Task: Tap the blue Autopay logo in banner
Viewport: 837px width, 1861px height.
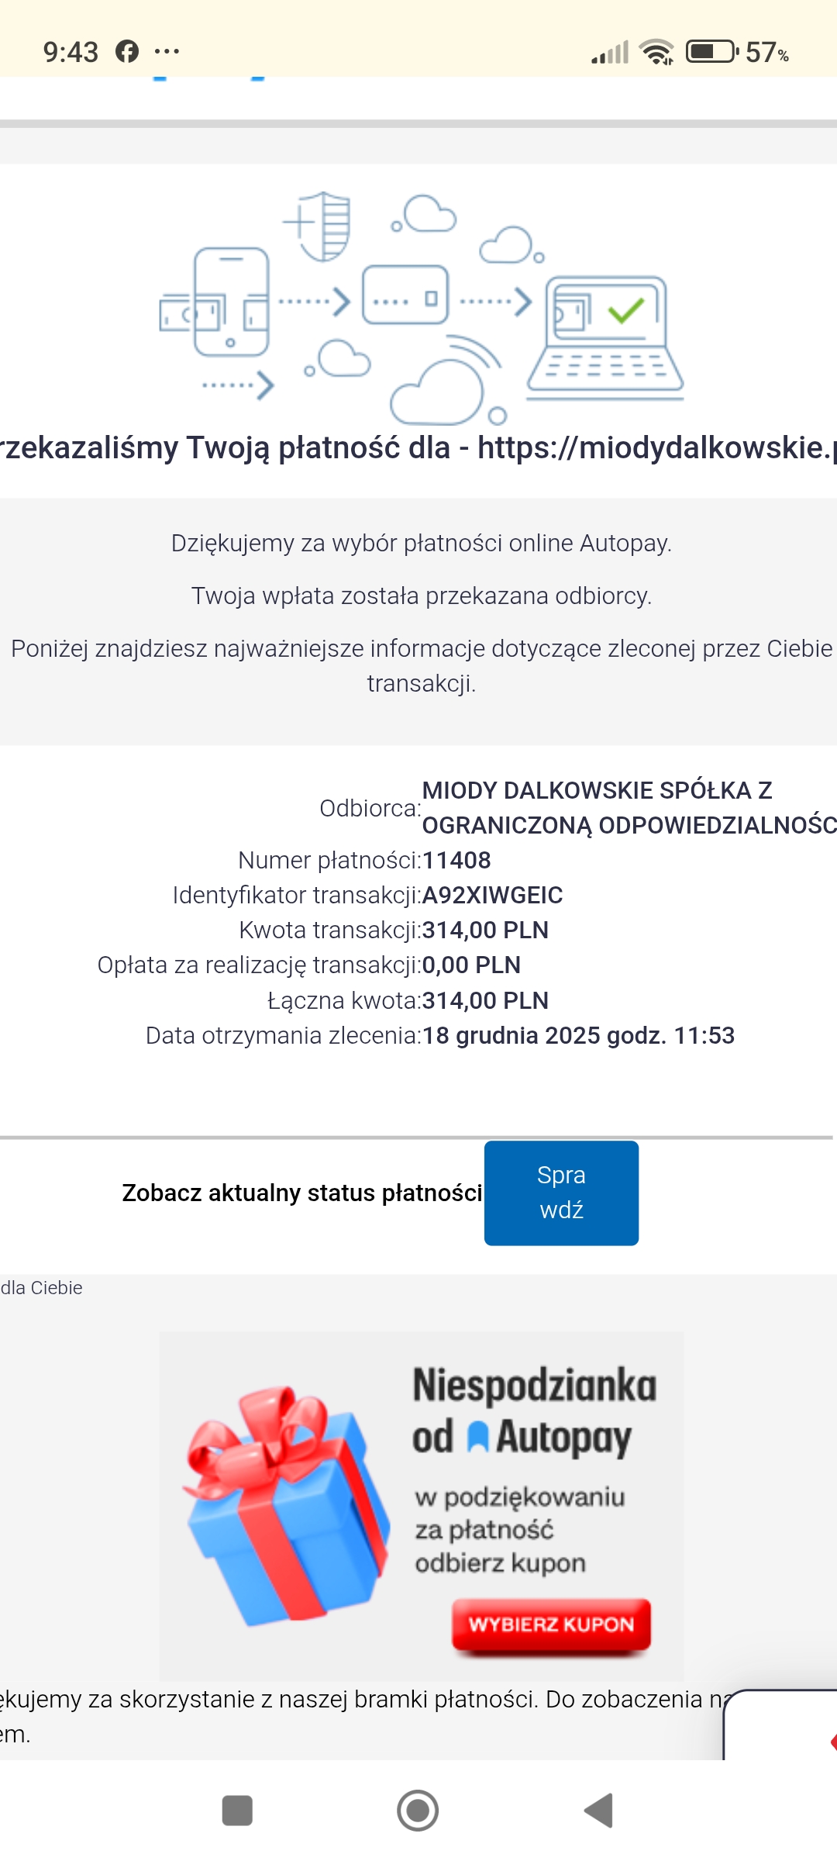Action: 479,1437
